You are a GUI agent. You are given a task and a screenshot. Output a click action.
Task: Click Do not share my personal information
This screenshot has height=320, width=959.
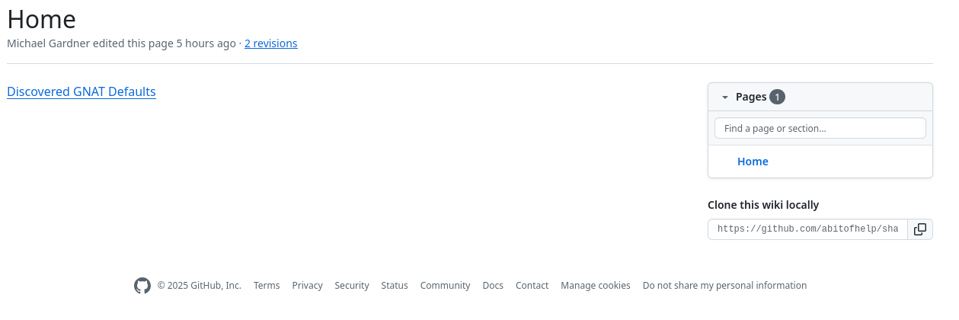click(x=724, y=286)
